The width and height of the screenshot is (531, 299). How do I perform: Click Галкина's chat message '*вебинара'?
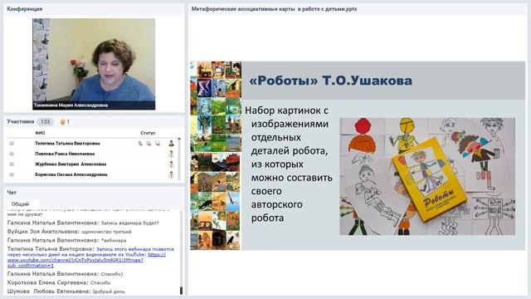[66, 240]
